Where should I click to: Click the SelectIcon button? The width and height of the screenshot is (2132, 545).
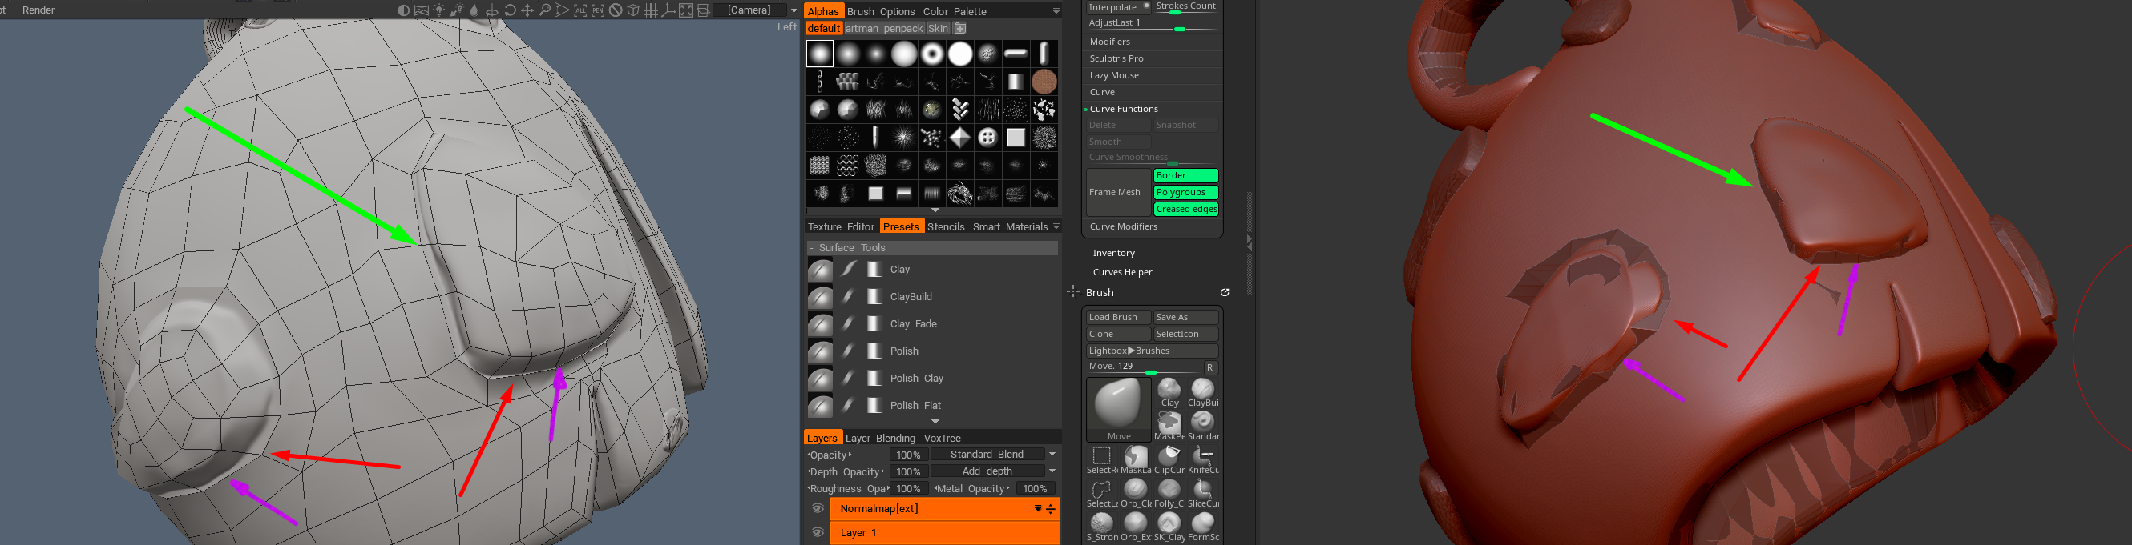pos(1185,334)
